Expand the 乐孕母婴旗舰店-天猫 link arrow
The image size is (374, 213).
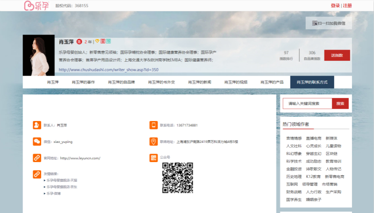[44, 180]
